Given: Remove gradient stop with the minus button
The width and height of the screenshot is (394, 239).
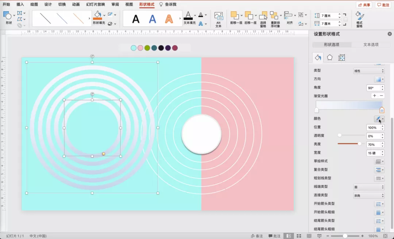Looking at the screenshot, I should [x=381, y=96].
